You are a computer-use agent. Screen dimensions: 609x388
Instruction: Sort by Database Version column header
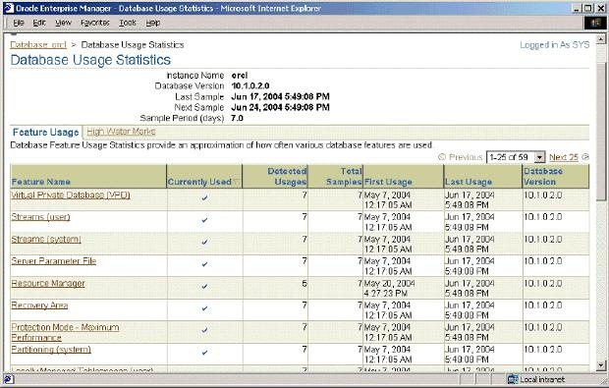[x=543, y=177]
